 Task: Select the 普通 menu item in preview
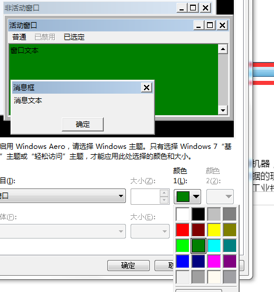19,37
